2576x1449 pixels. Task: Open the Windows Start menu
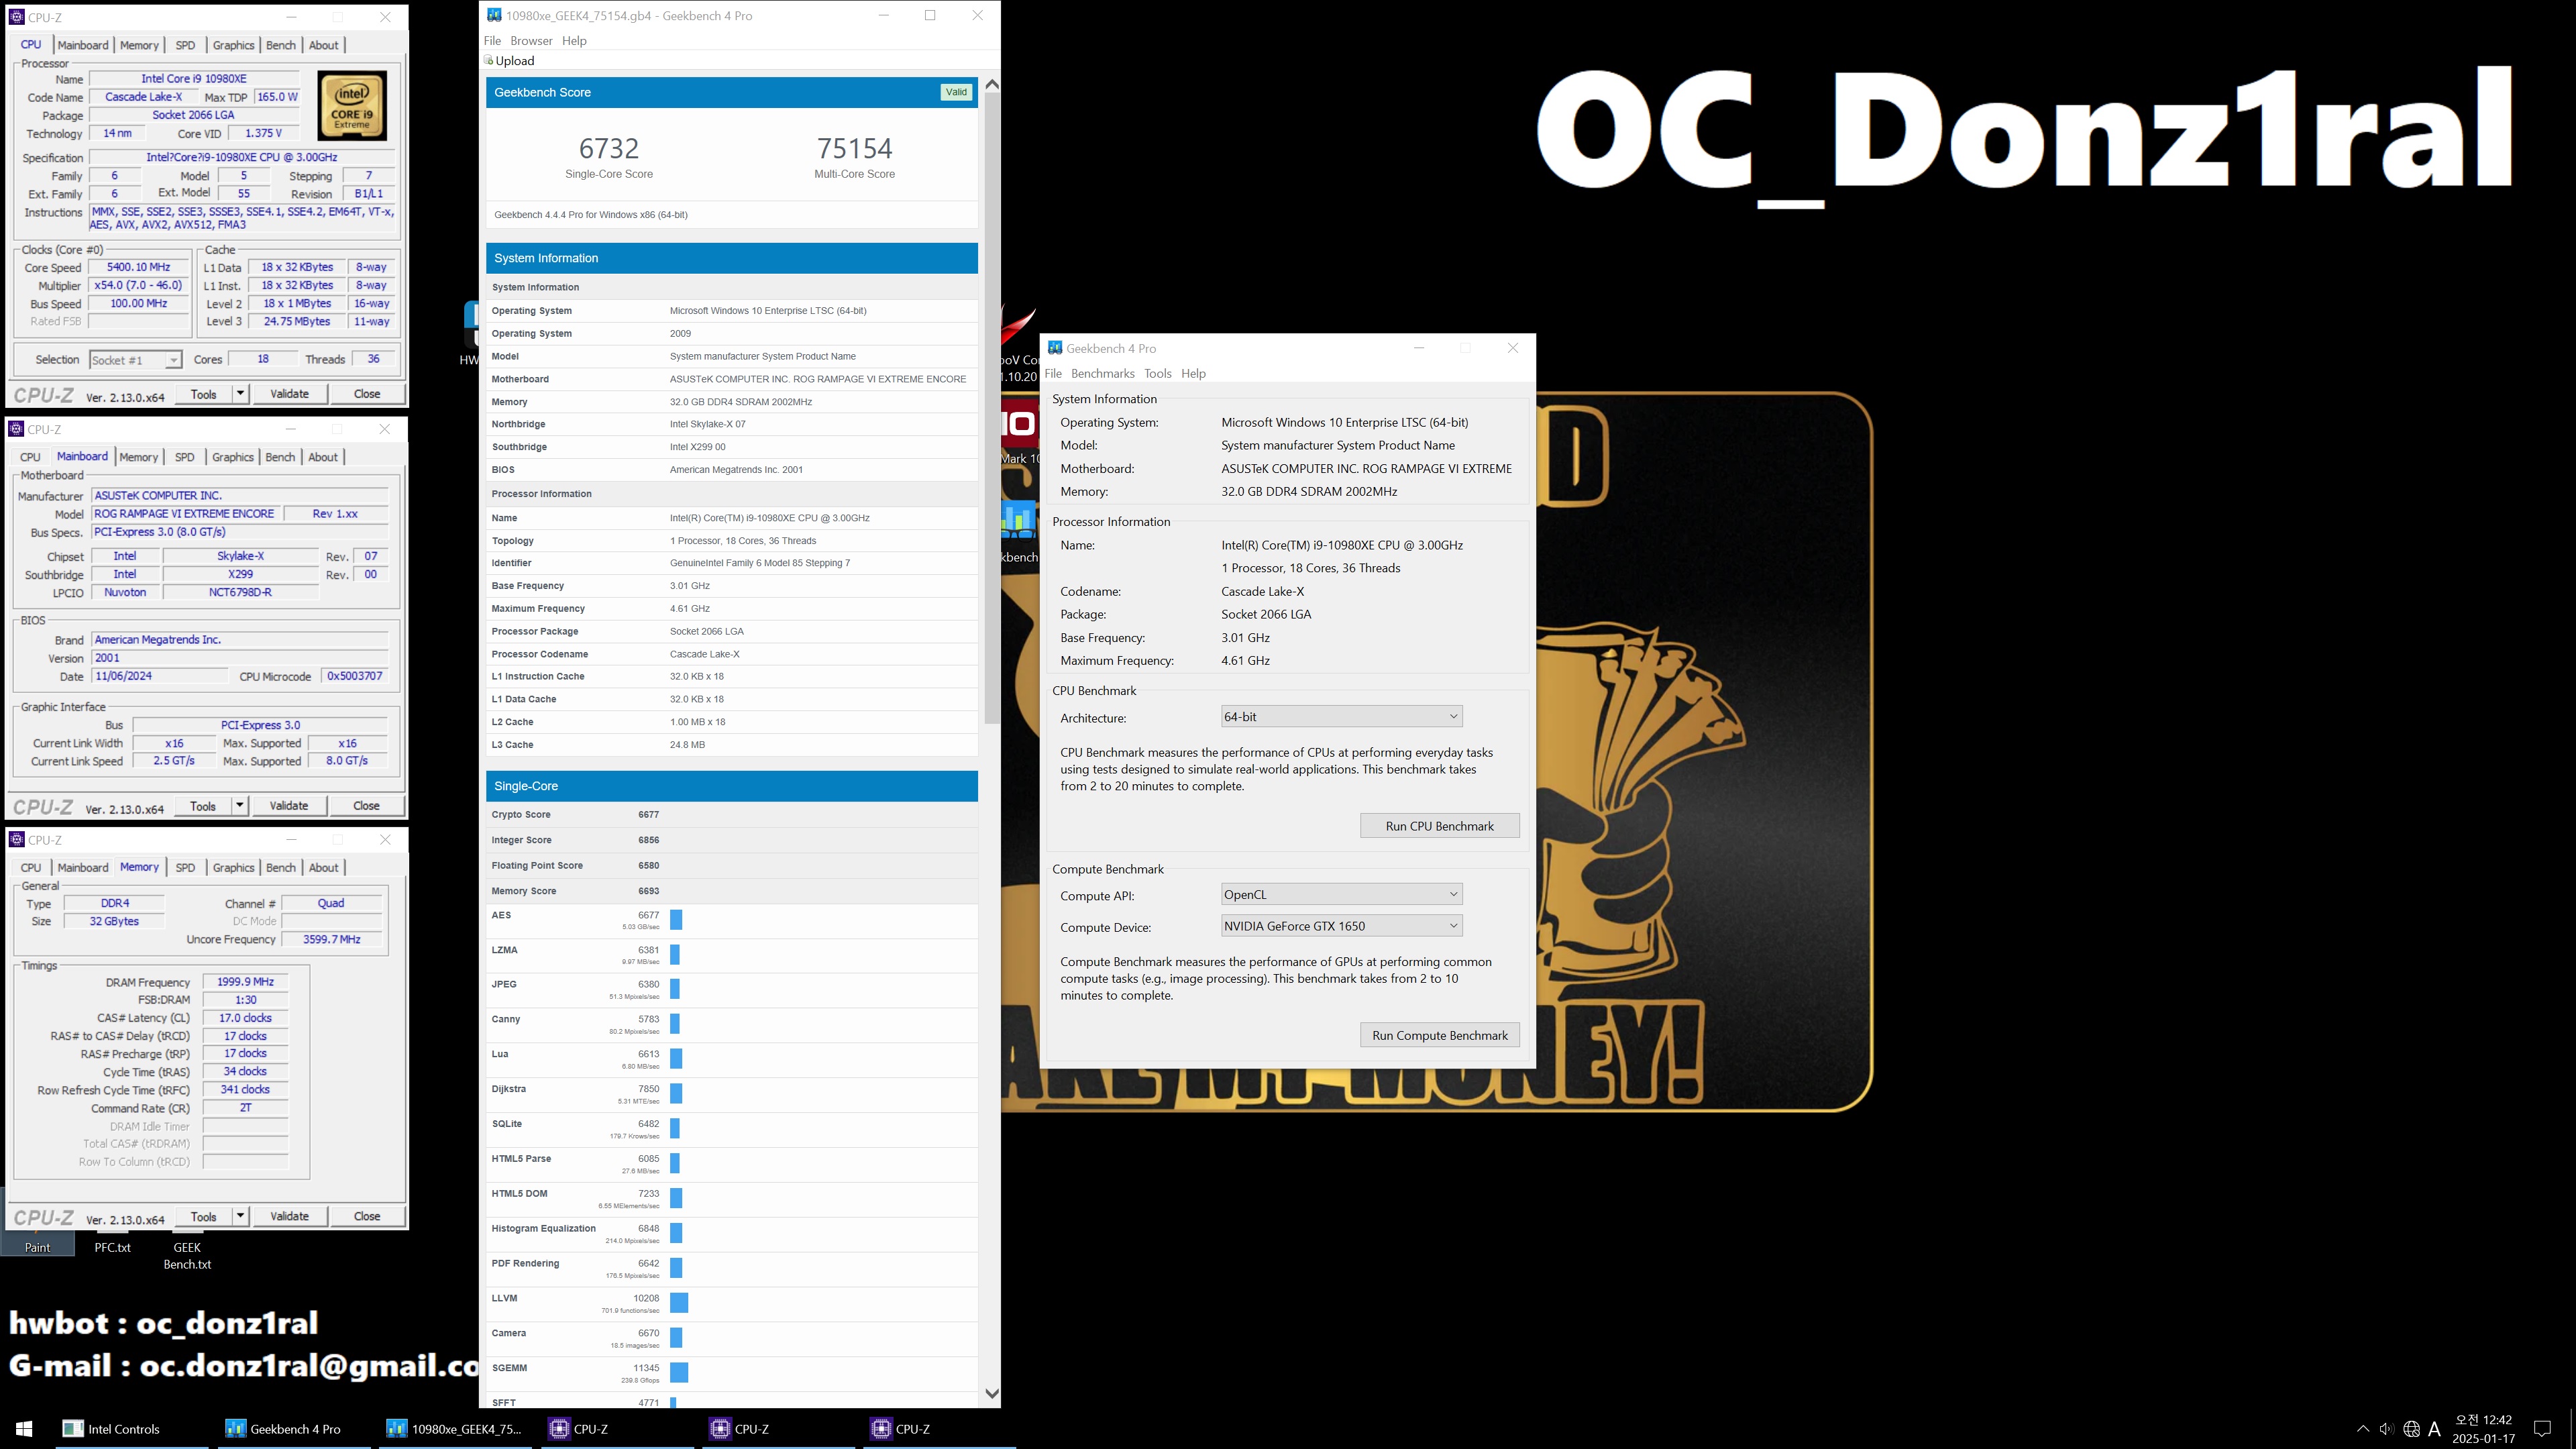tap(25, 1429)
